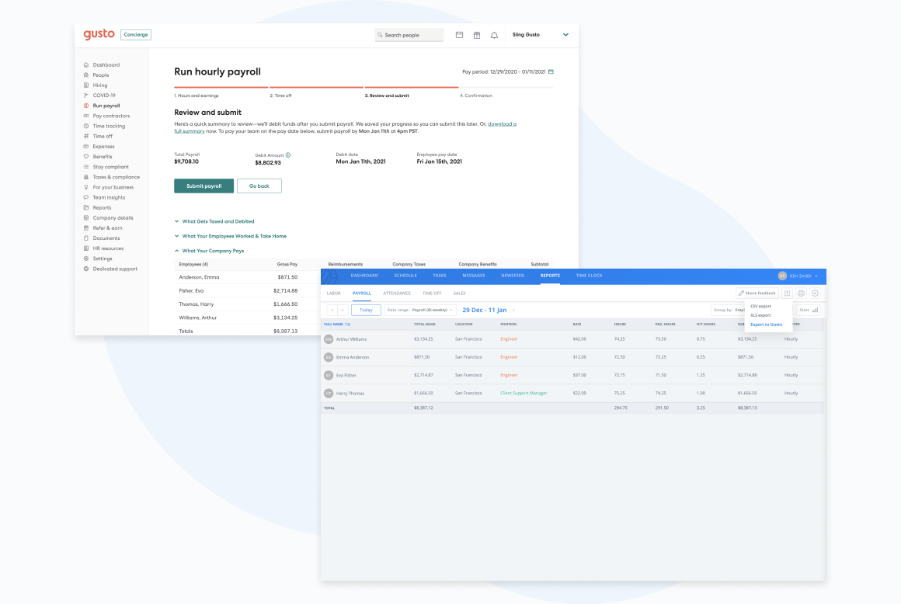Open Hiring in the sidebar
Image resolution: width=901 pixels, height=604 pixels.
tap(100, 85)
